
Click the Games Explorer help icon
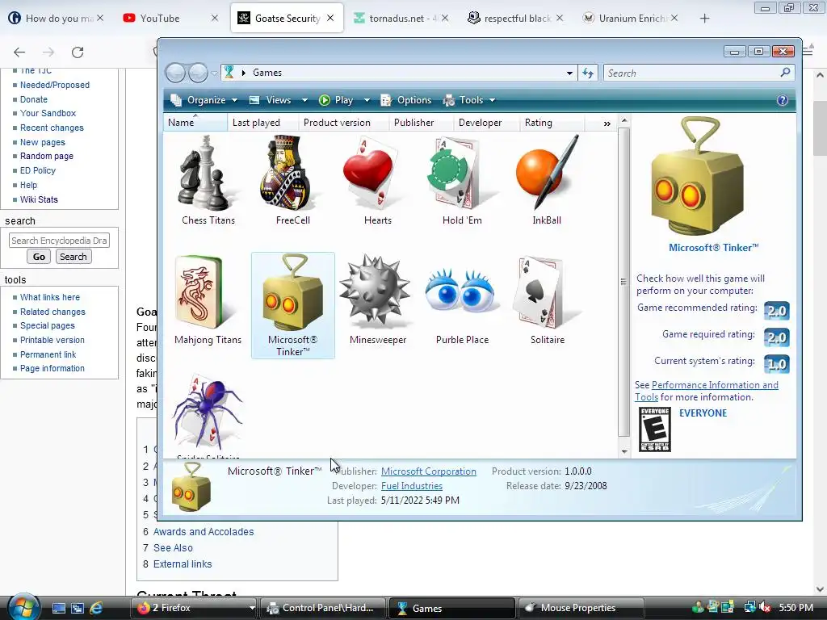pyautogui.click(x=782, y=100)
